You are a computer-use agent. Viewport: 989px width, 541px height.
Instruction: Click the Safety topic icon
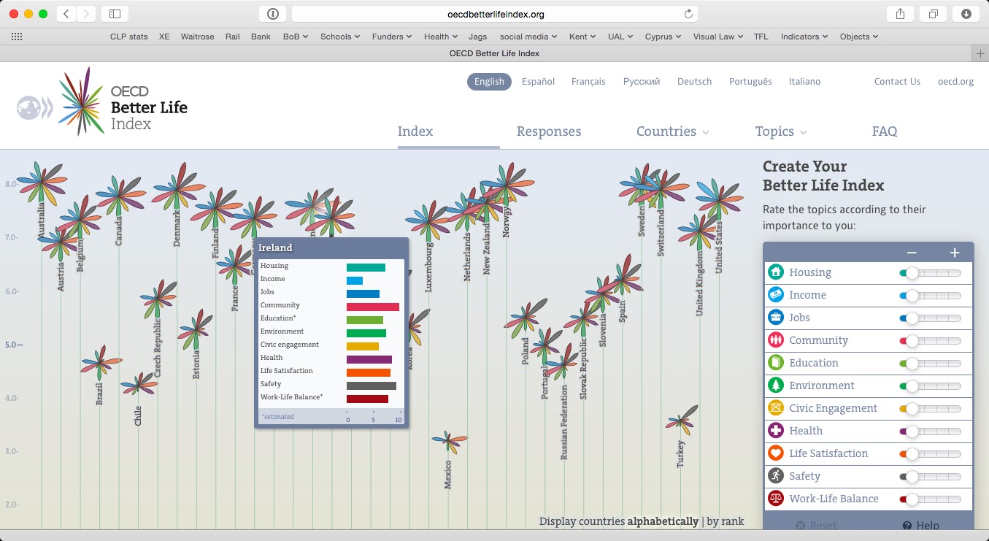pos(775,476)
